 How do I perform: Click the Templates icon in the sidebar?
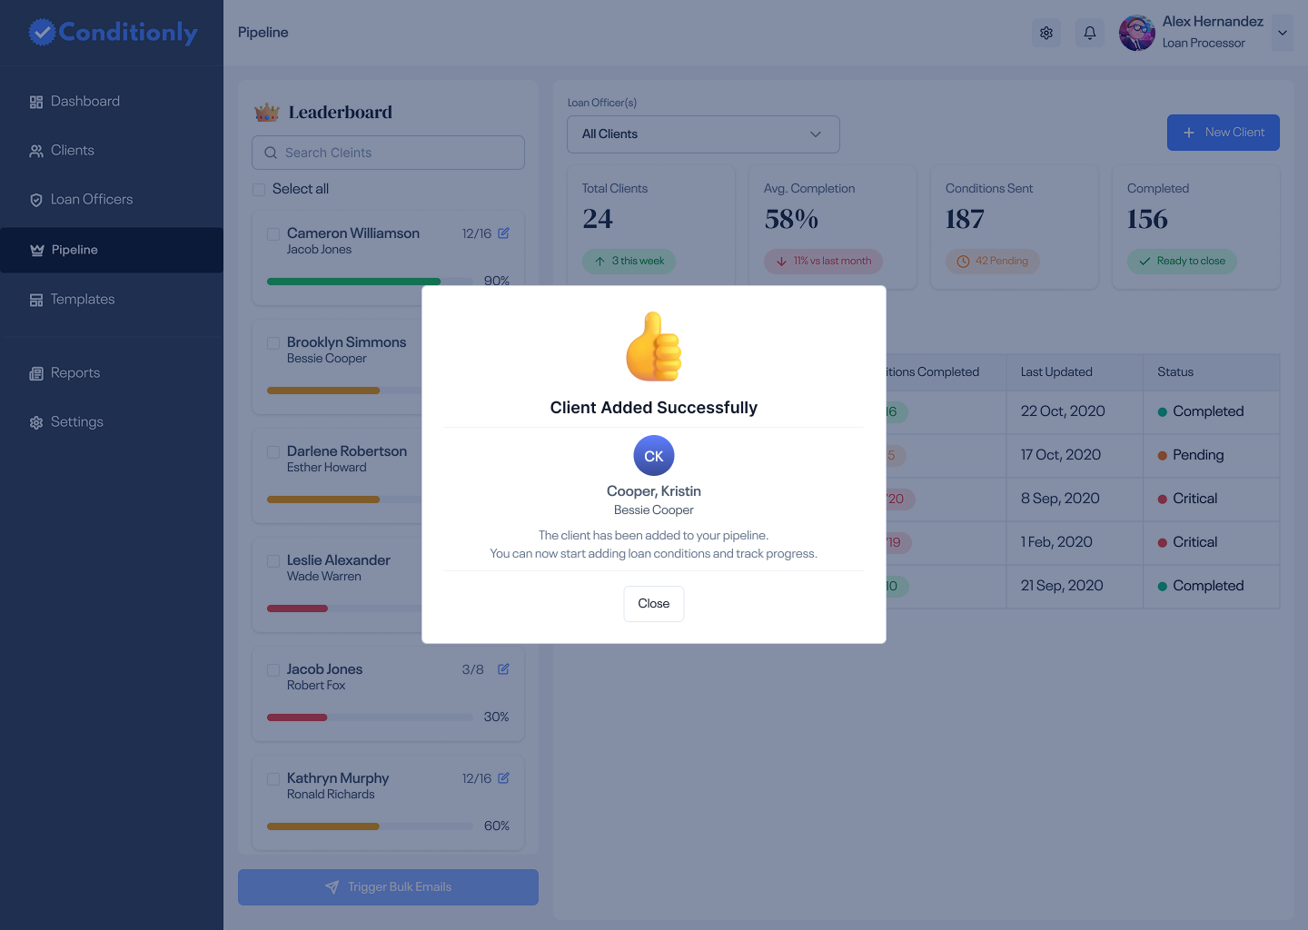pyautogui.click(x=36, y=299)
